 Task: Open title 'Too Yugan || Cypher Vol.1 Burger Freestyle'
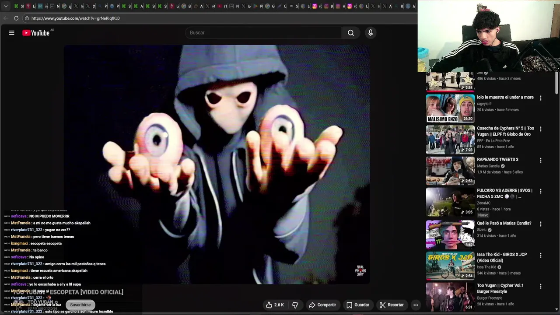coord(500,288)
